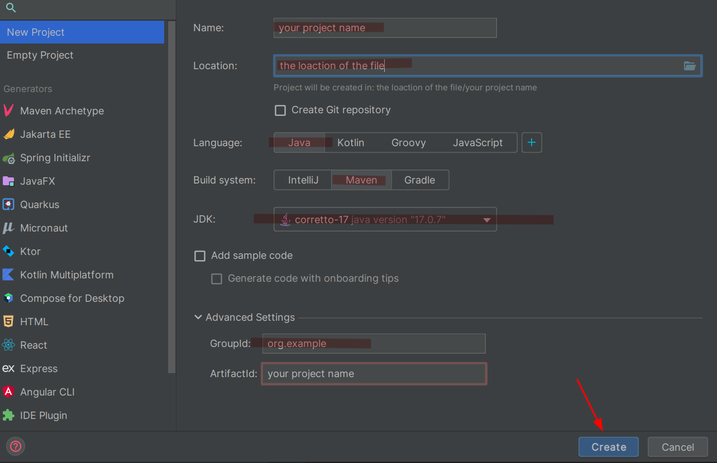The height and width of the screenshot is (463, 717).
Task: Choose Maven build system
Action: (x=361, y=180)
